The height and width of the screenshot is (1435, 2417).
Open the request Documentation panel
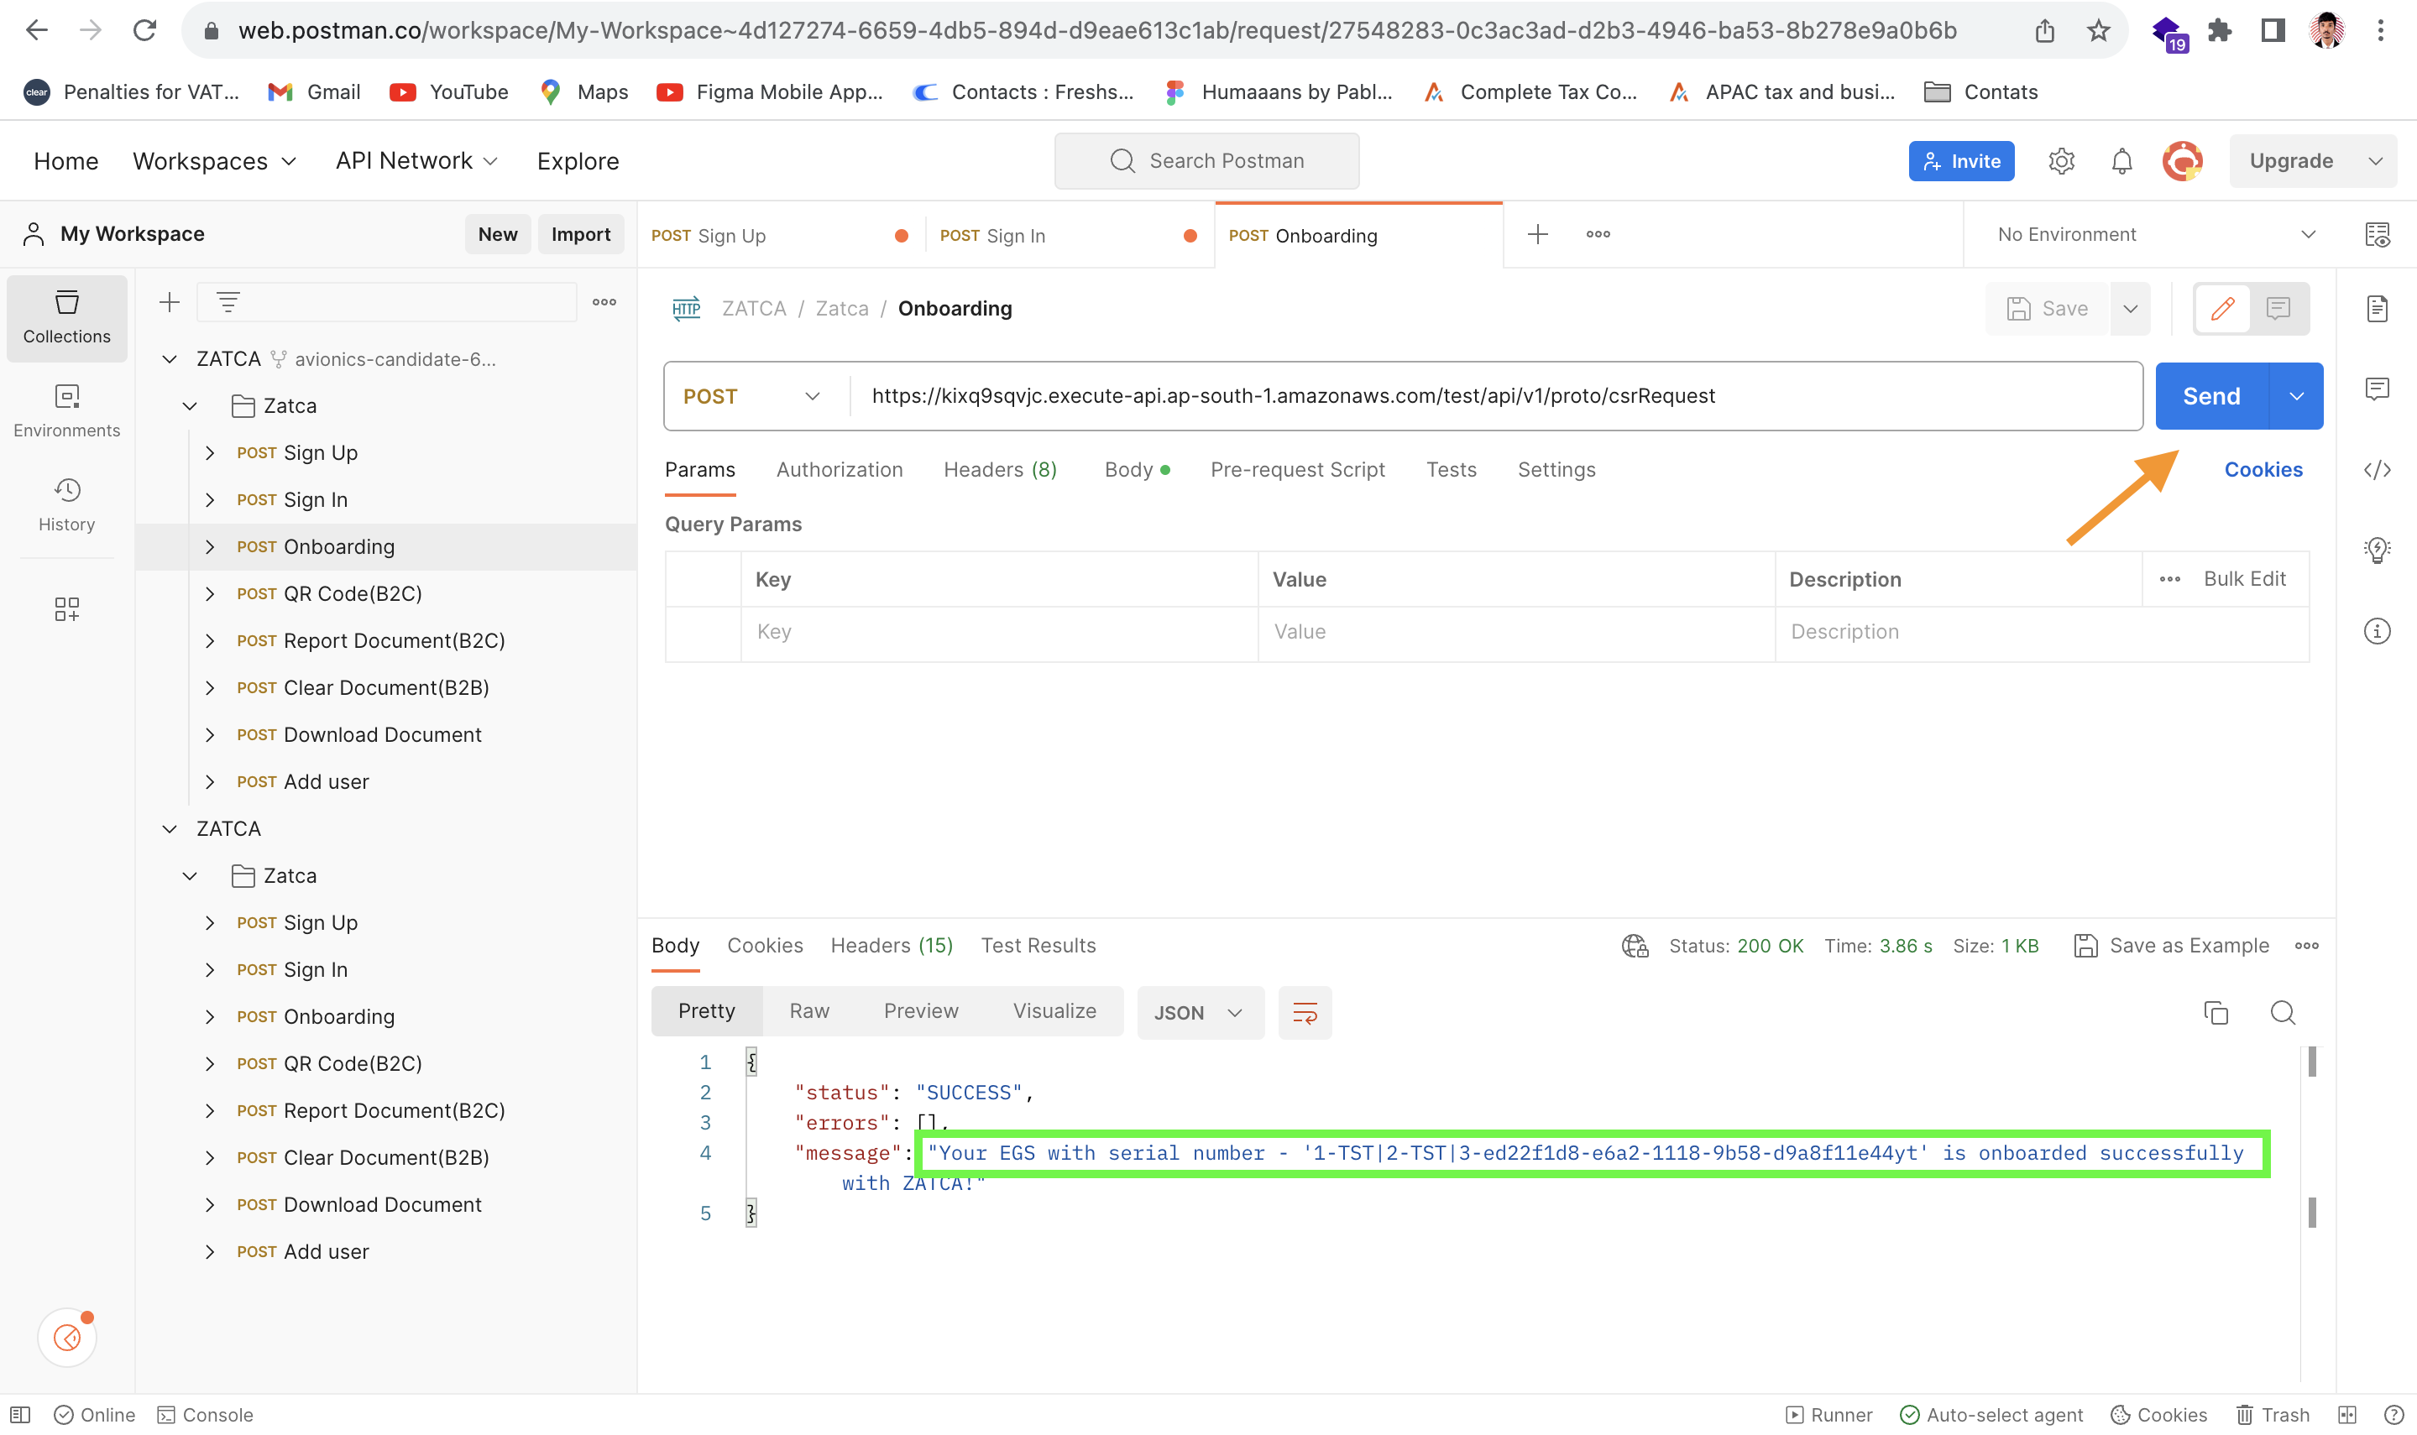click(x=2378, y=309)
